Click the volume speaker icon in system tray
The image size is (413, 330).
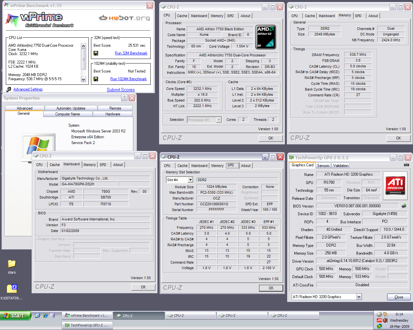[x=385, y=320]
